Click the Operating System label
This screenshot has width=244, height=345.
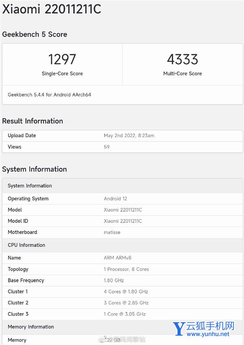coord(28,199)
